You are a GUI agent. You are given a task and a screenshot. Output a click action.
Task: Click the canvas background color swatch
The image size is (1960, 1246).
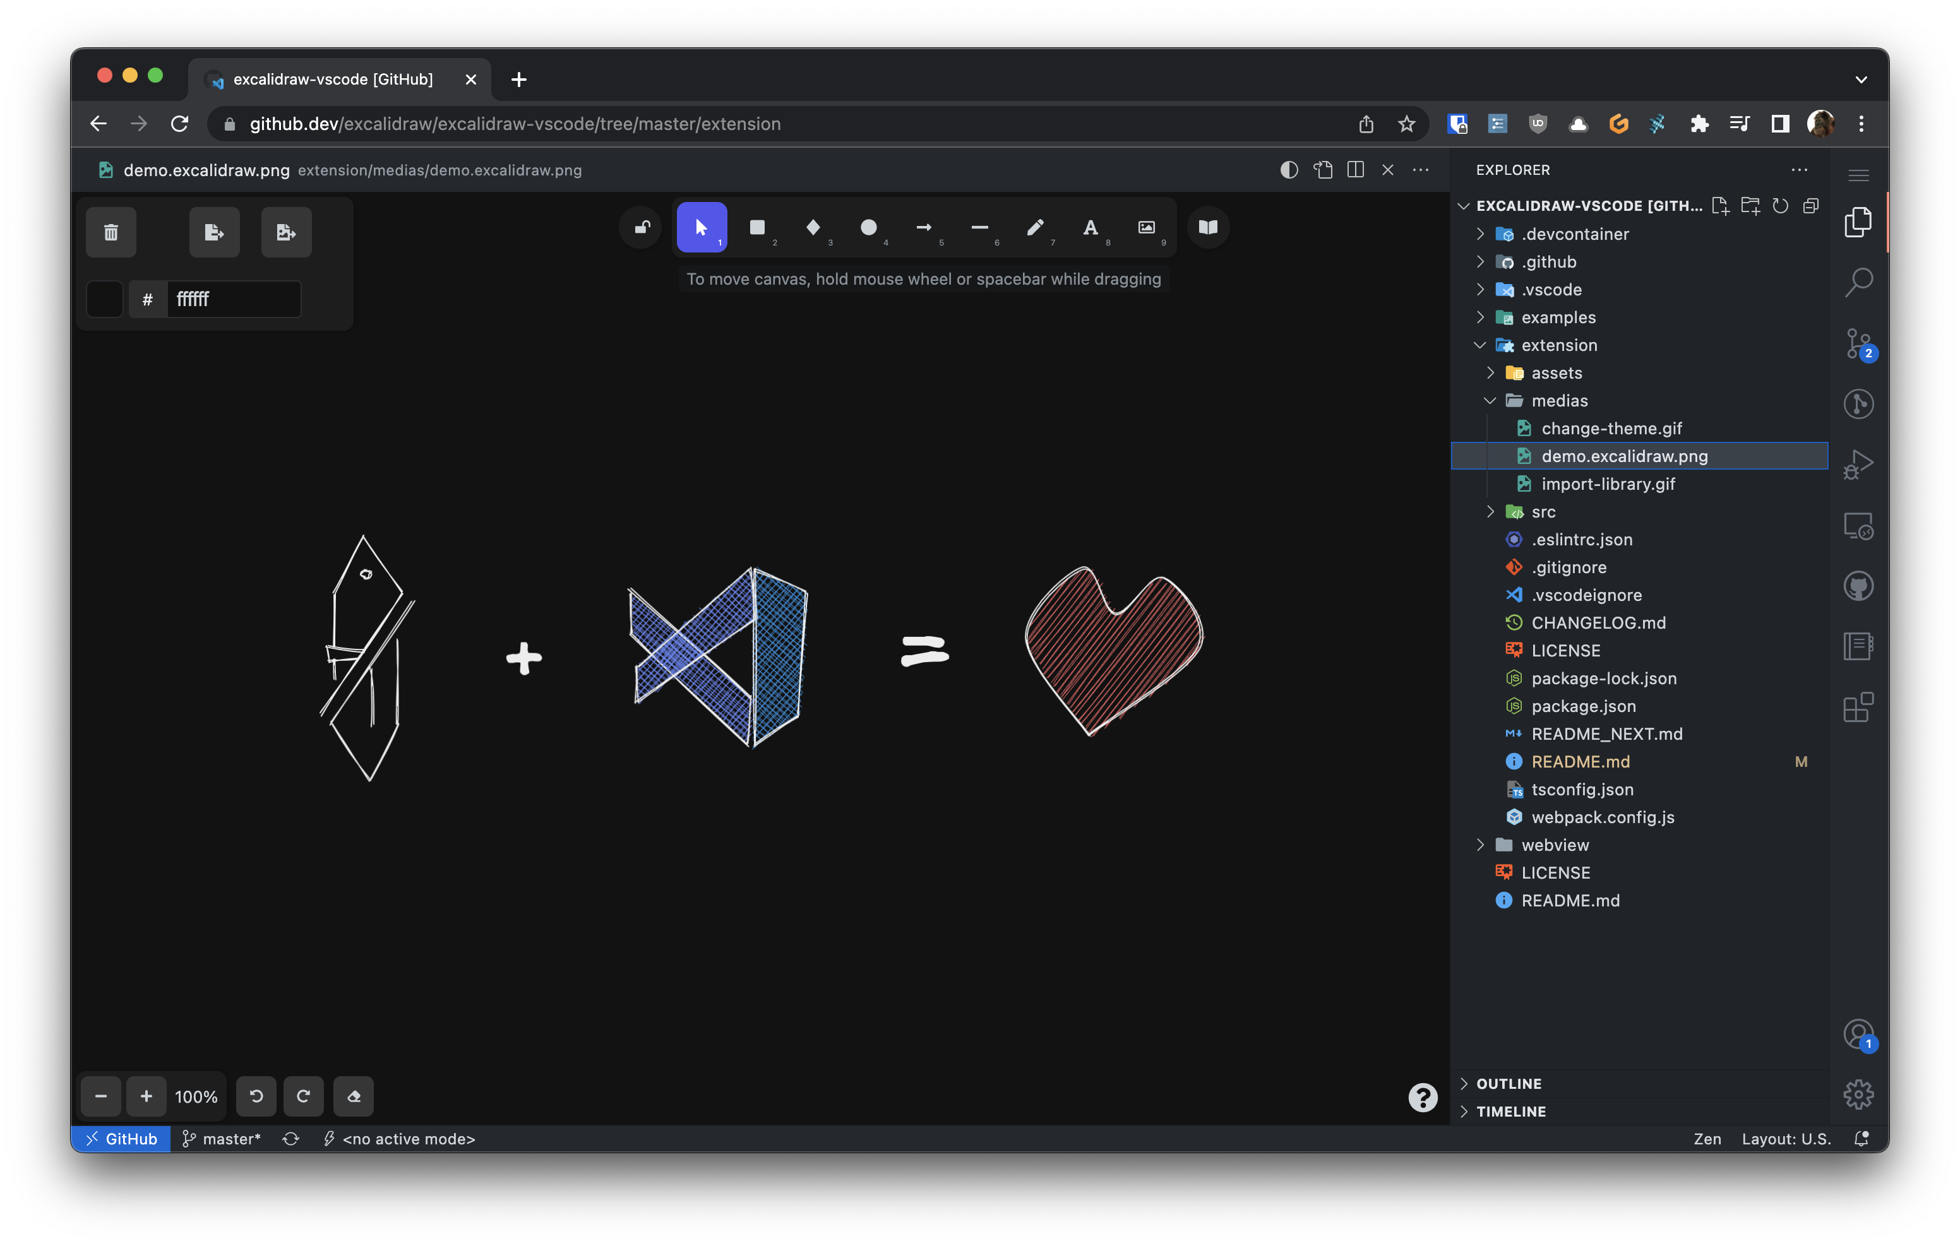[105, 299]
